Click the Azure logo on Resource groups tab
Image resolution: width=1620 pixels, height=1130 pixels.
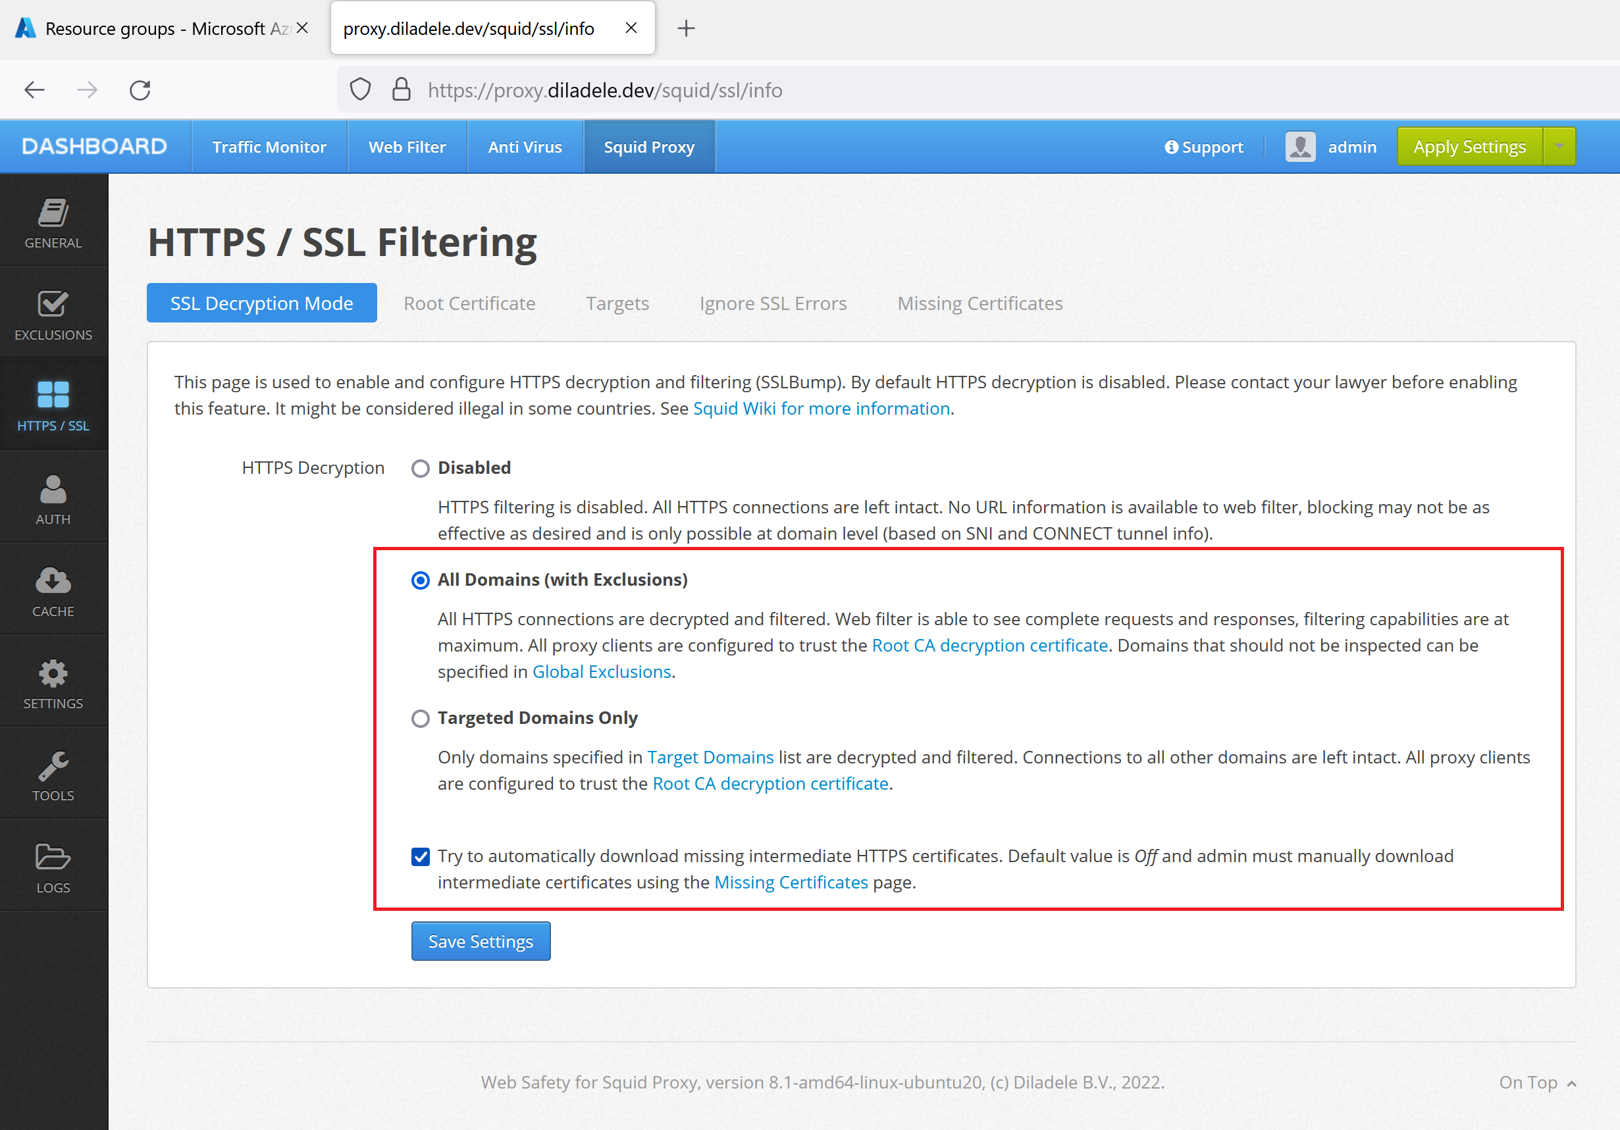coord(26,28)
